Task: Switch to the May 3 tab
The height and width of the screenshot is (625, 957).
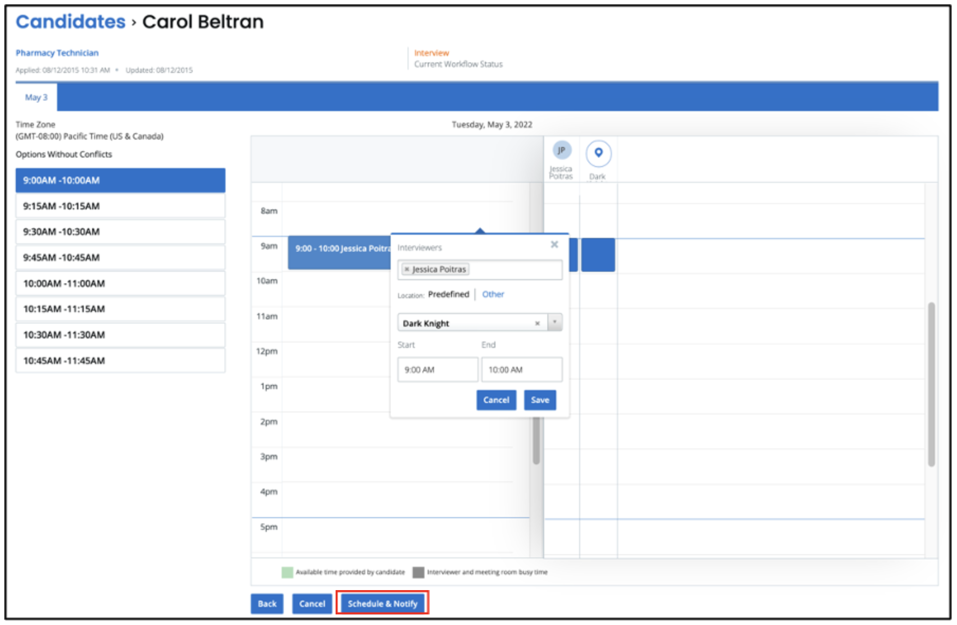Action: coord(36,97)
